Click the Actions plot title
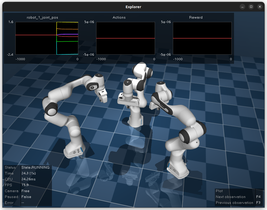 point(119,18)
